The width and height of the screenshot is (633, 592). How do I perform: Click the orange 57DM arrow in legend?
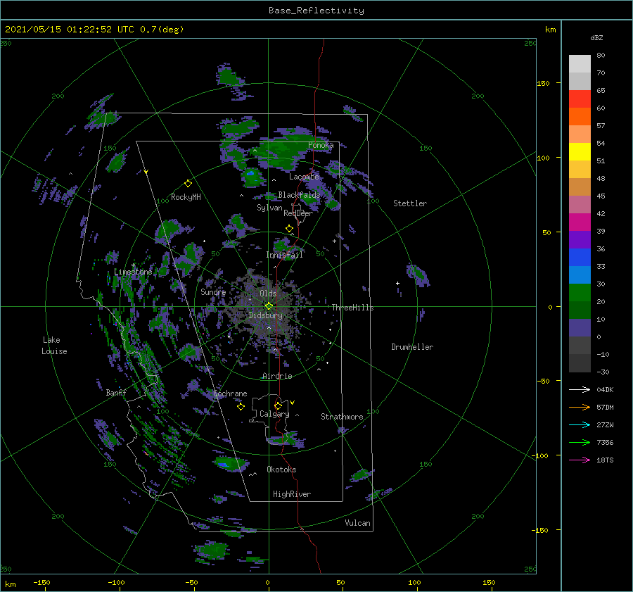[x=580, y=407]
